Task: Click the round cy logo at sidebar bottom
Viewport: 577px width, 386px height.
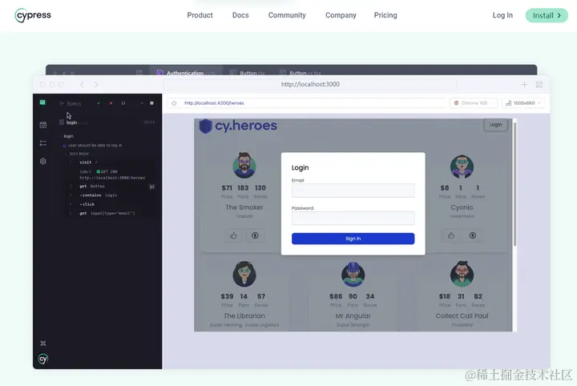Action: [x=43, y=359]
